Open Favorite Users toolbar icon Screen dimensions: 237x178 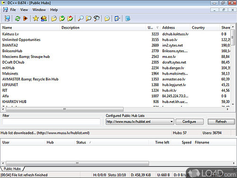44,19
